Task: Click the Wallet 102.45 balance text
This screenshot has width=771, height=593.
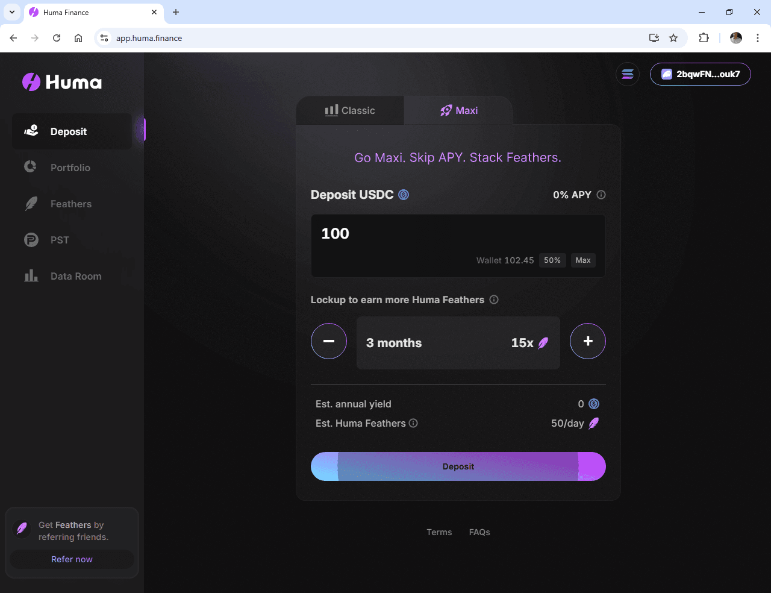Action: [x=505, y=260]
